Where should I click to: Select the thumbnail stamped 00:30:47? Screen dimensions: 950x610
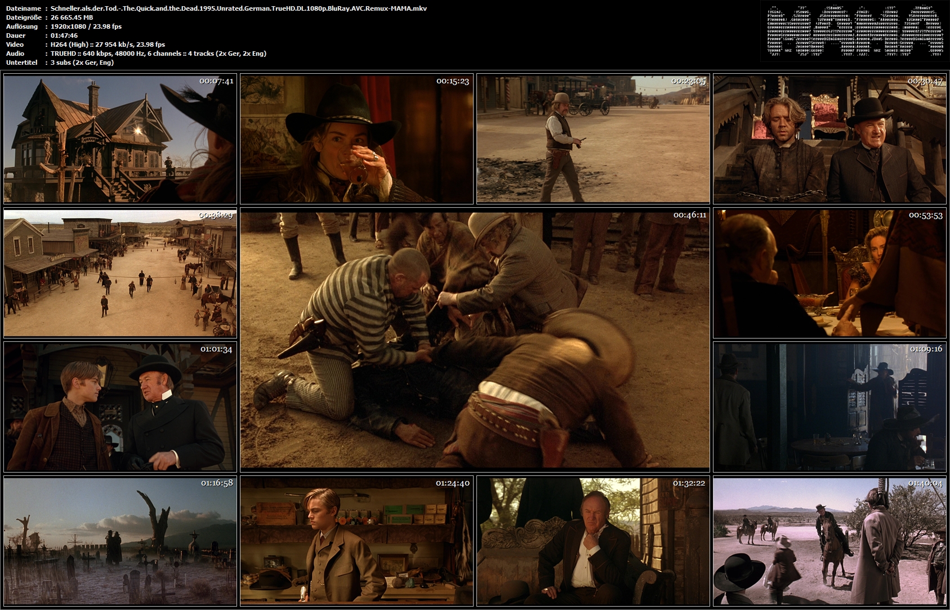(829, 139)
